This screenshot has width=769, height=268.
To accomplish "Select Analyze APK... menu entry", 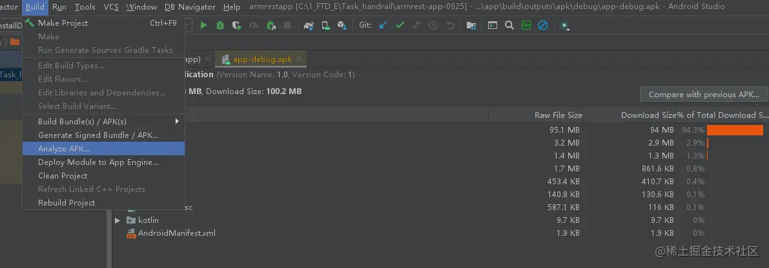I will [103, 149].
